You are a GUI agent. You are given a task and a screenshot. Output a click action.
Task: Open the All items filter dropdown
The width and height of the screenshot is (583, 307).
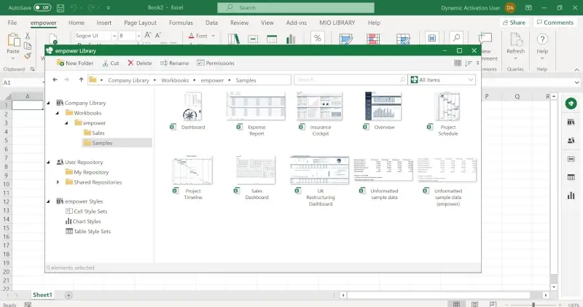442,79
